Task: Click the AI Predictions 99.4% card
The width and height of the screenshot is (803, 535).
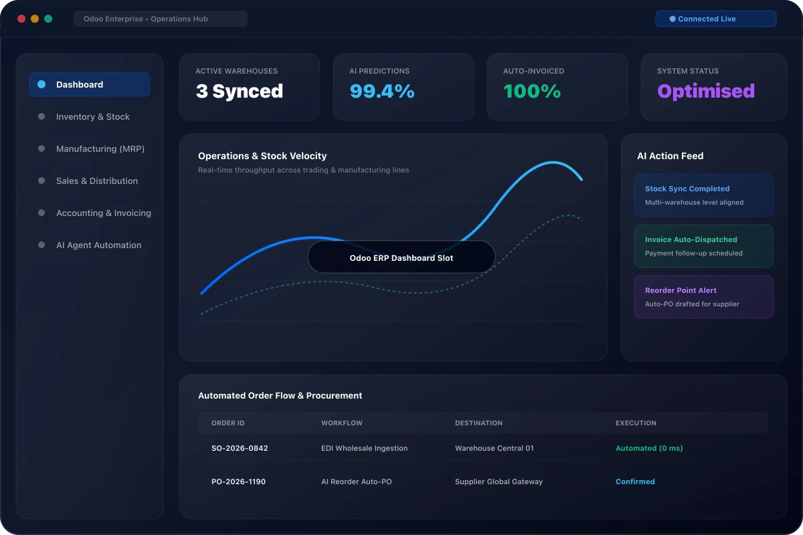Action: coord(404,87)
